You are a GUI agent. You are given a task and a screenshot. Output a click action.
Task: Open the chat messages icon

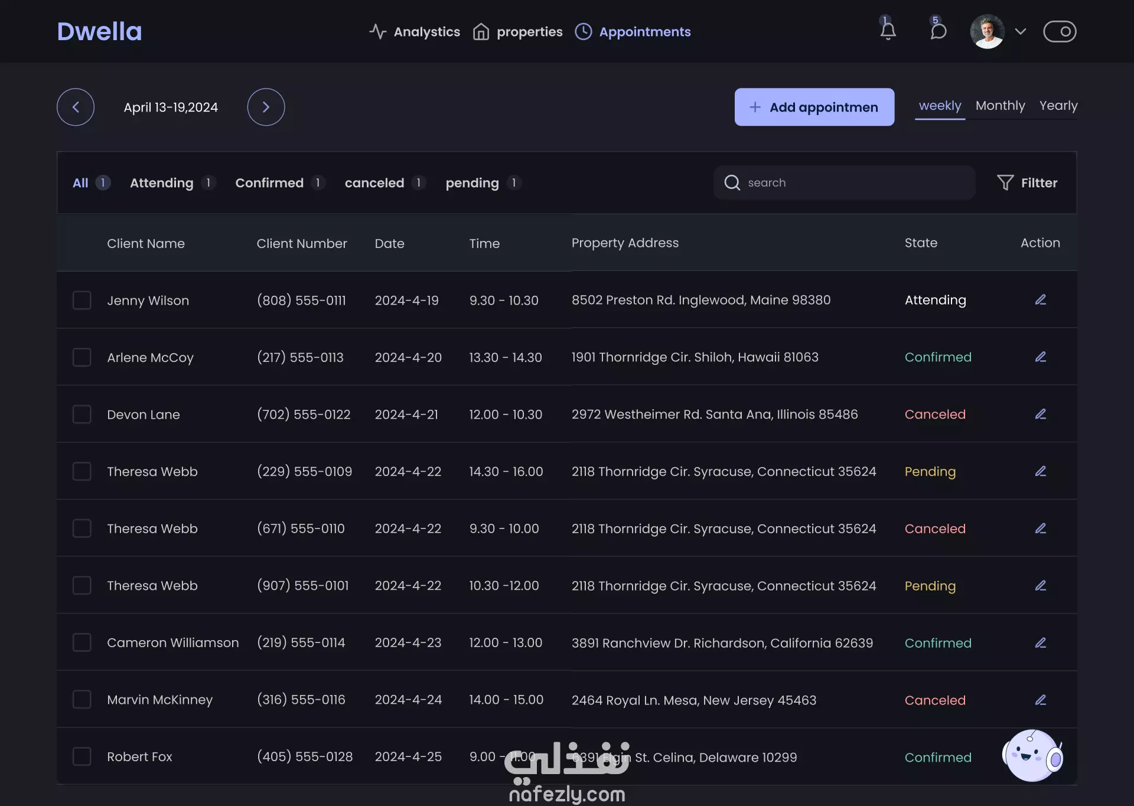[x=938, y=31]
